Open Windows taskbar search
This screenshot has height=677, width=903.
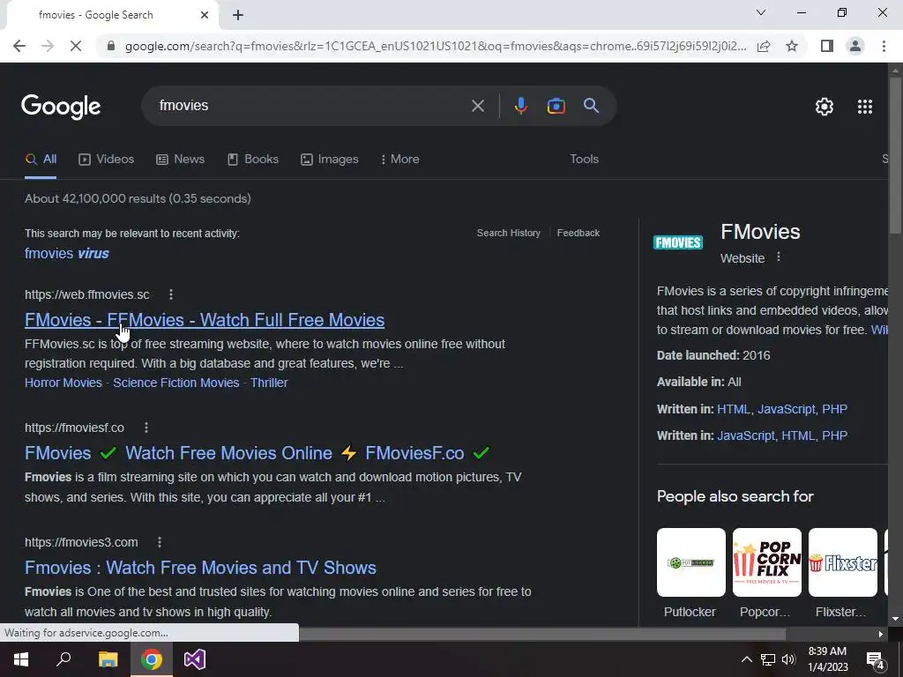[x=63, y=659]
